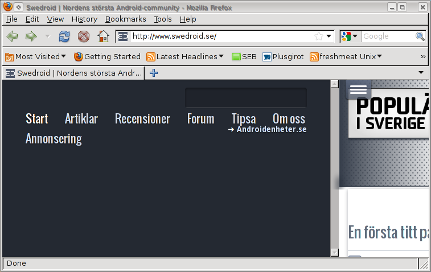
Task: Click the Annonsering link
Action: pos(54,139)
